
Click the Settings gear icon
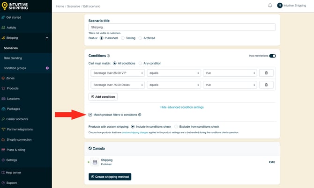3,160
